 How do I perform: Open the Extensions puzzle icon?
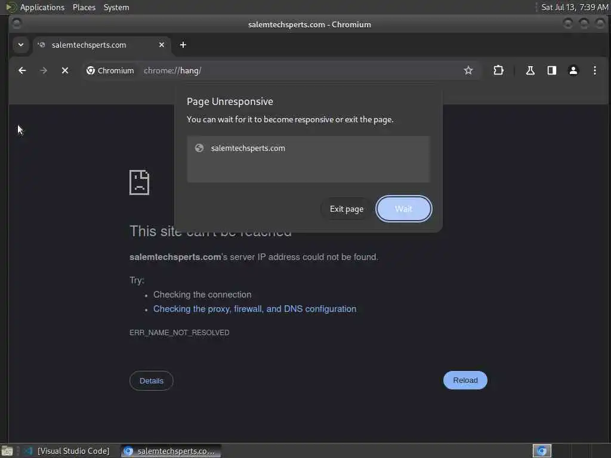point(498,70)
